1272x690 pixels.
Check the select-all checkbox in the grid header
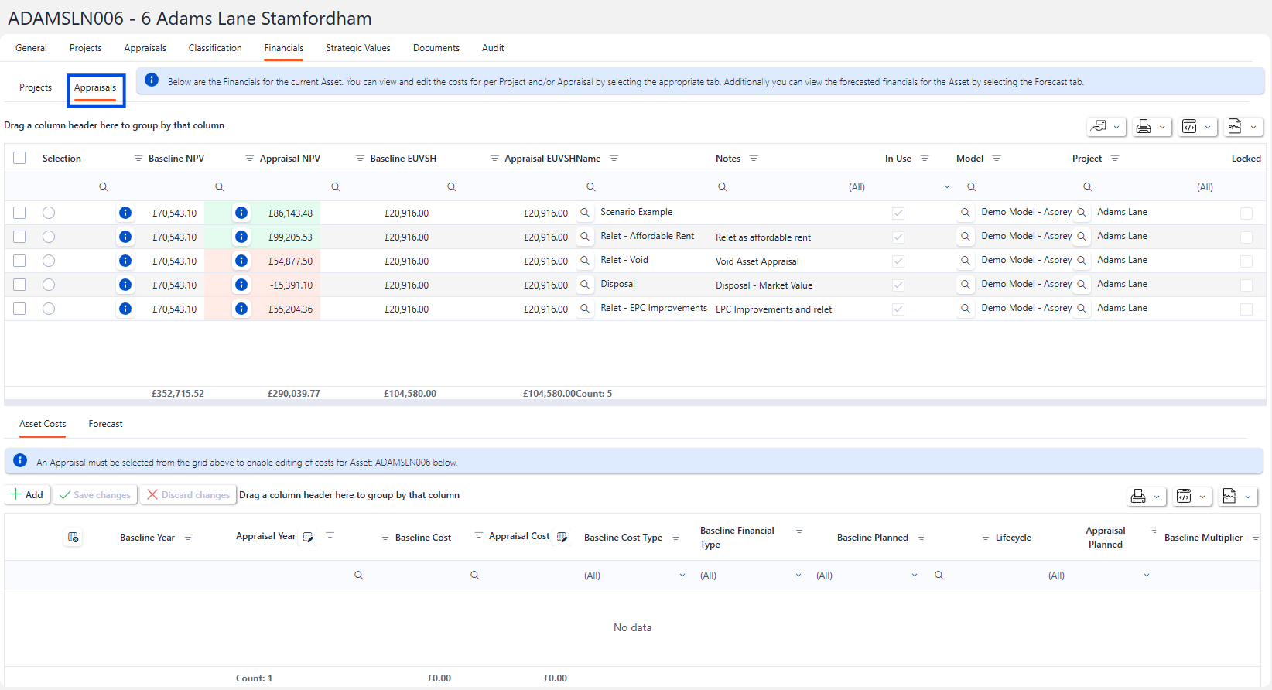pyautogui.click(x=19, y=158)
